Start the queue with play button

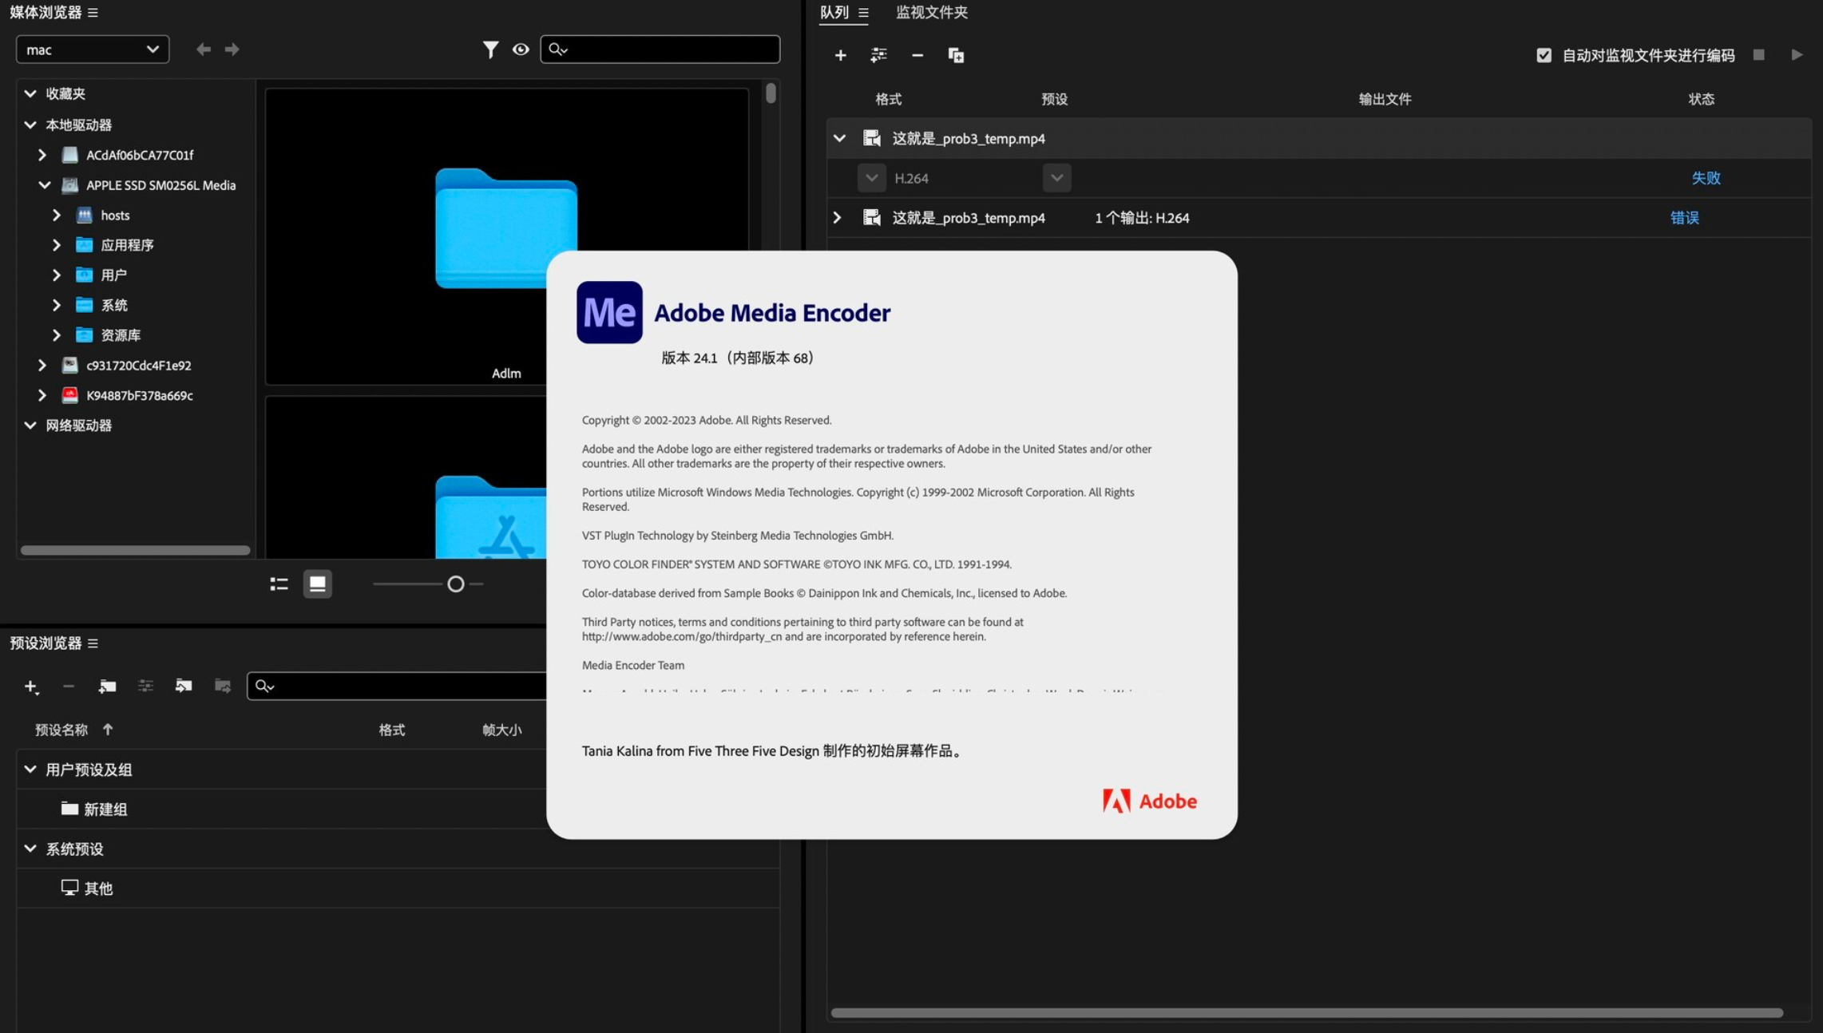coord(1796,55)
